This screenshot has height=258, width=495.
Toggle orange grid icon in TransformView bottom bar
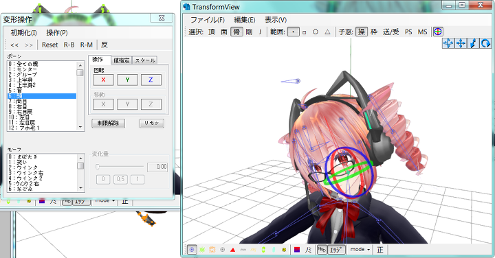tap(212, 250)
